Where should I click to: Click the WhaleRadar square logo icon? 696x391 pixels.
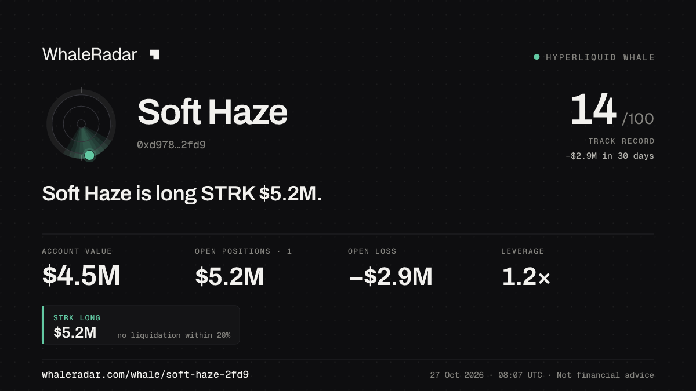(154, 54)
